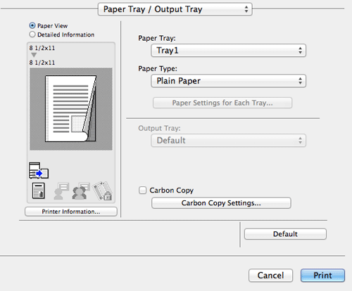The image size is (352, 291).
Task: Click the top 8 1/2x11 original size text
Action: point(42,48)
